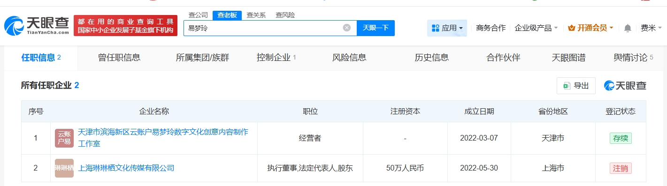The height and width of the screenshot is (186, 667).
Task: Click the 上海市 region cell
Action: (553, 168)
